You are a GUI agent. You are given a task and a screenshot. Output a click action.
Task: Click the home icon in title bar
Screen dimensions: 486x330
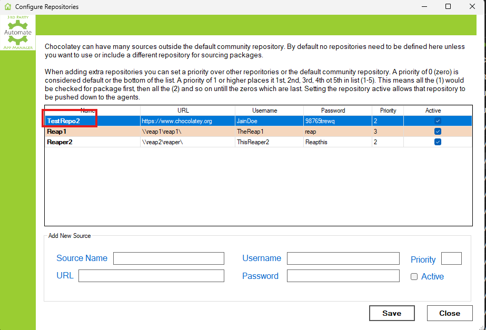click(x=7, y=7)
